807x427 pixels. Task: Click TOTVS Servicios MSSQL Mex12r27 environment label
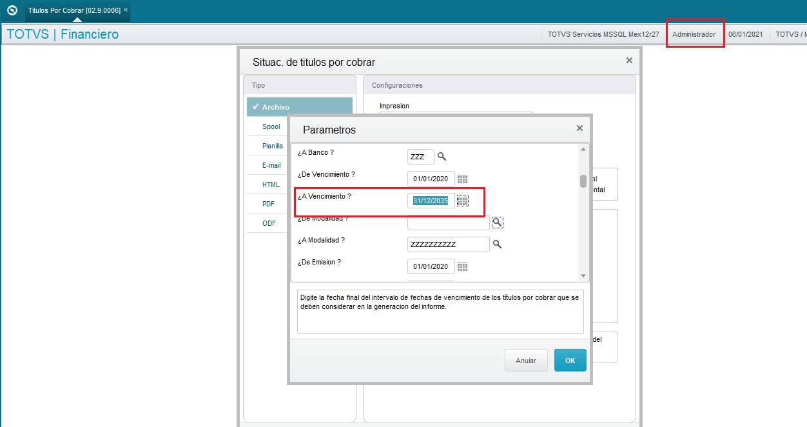pyautogui.click(x=603, y=34)
